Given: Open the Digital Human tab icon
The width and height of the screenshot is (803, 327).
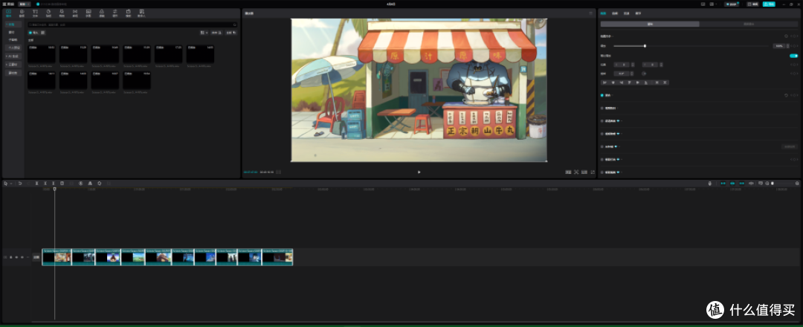Looking at the screenshot, I should click(141, 13).
